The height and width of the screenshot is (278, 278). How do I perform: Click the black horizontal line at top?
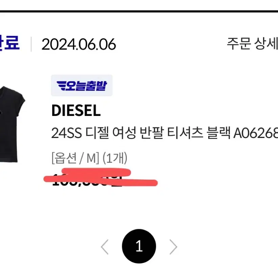coord(139,11)
